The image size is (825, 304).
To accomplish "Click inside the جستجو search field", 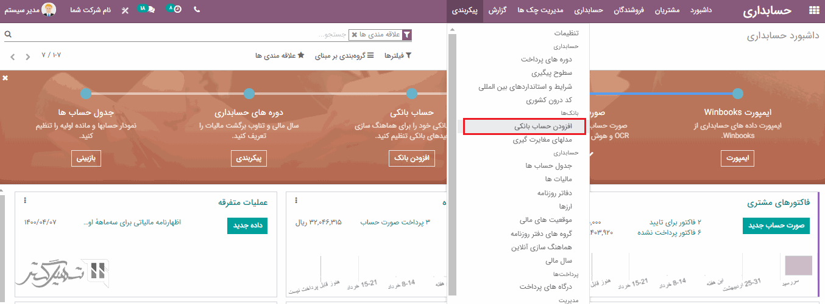I will tap(244, 35).
